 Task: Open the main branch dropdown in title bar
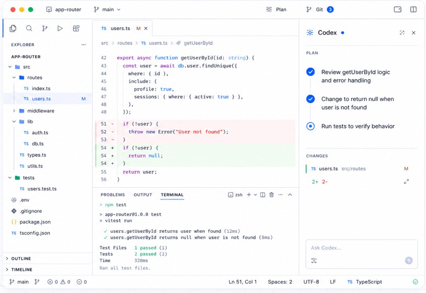point(107,9)
